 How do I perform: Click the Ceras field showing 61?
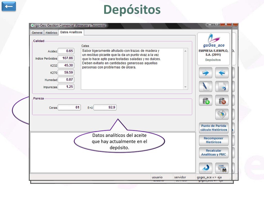click(69, 108)
